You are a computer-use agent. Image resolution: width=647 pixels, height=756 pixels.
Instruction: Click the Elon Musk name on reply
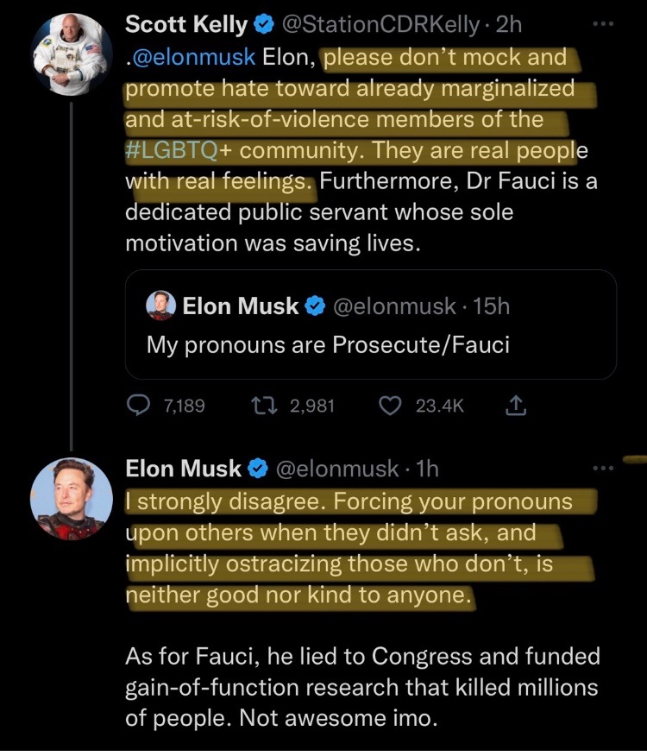(x=184, y=469)
